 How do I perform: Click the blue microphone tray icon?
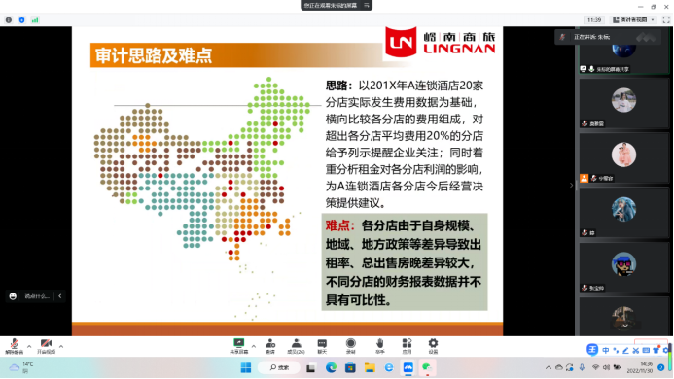pyautogui.click(x=582, y=368)
